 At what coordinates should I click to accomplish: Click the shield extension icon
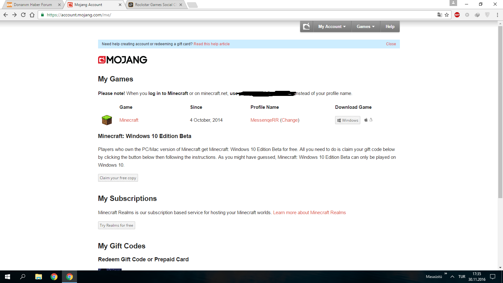tap(487, 15)
